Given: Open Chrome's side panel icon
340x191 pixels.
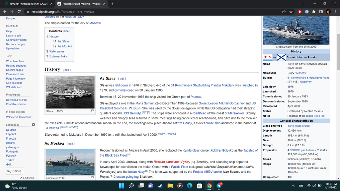Looking at the screenshot, I should [x=321, y=12].
